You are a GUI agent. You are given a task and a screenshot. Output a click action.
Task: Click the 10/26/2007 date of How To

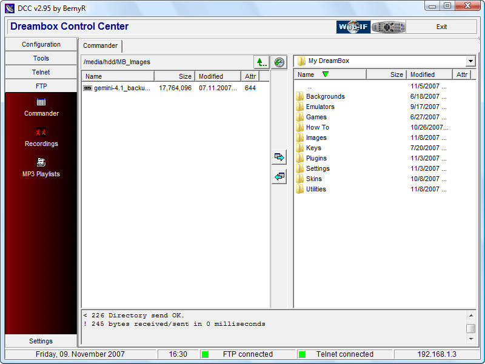tap(429, 127)
